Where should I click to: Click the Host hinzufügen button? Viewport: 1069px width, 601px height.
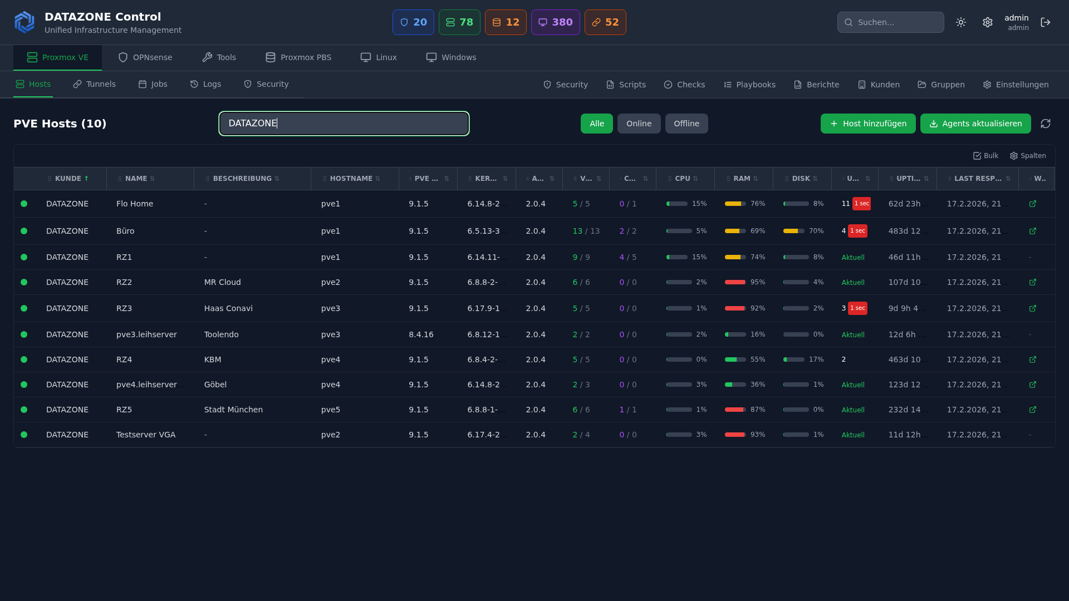[x=867, y=124]
